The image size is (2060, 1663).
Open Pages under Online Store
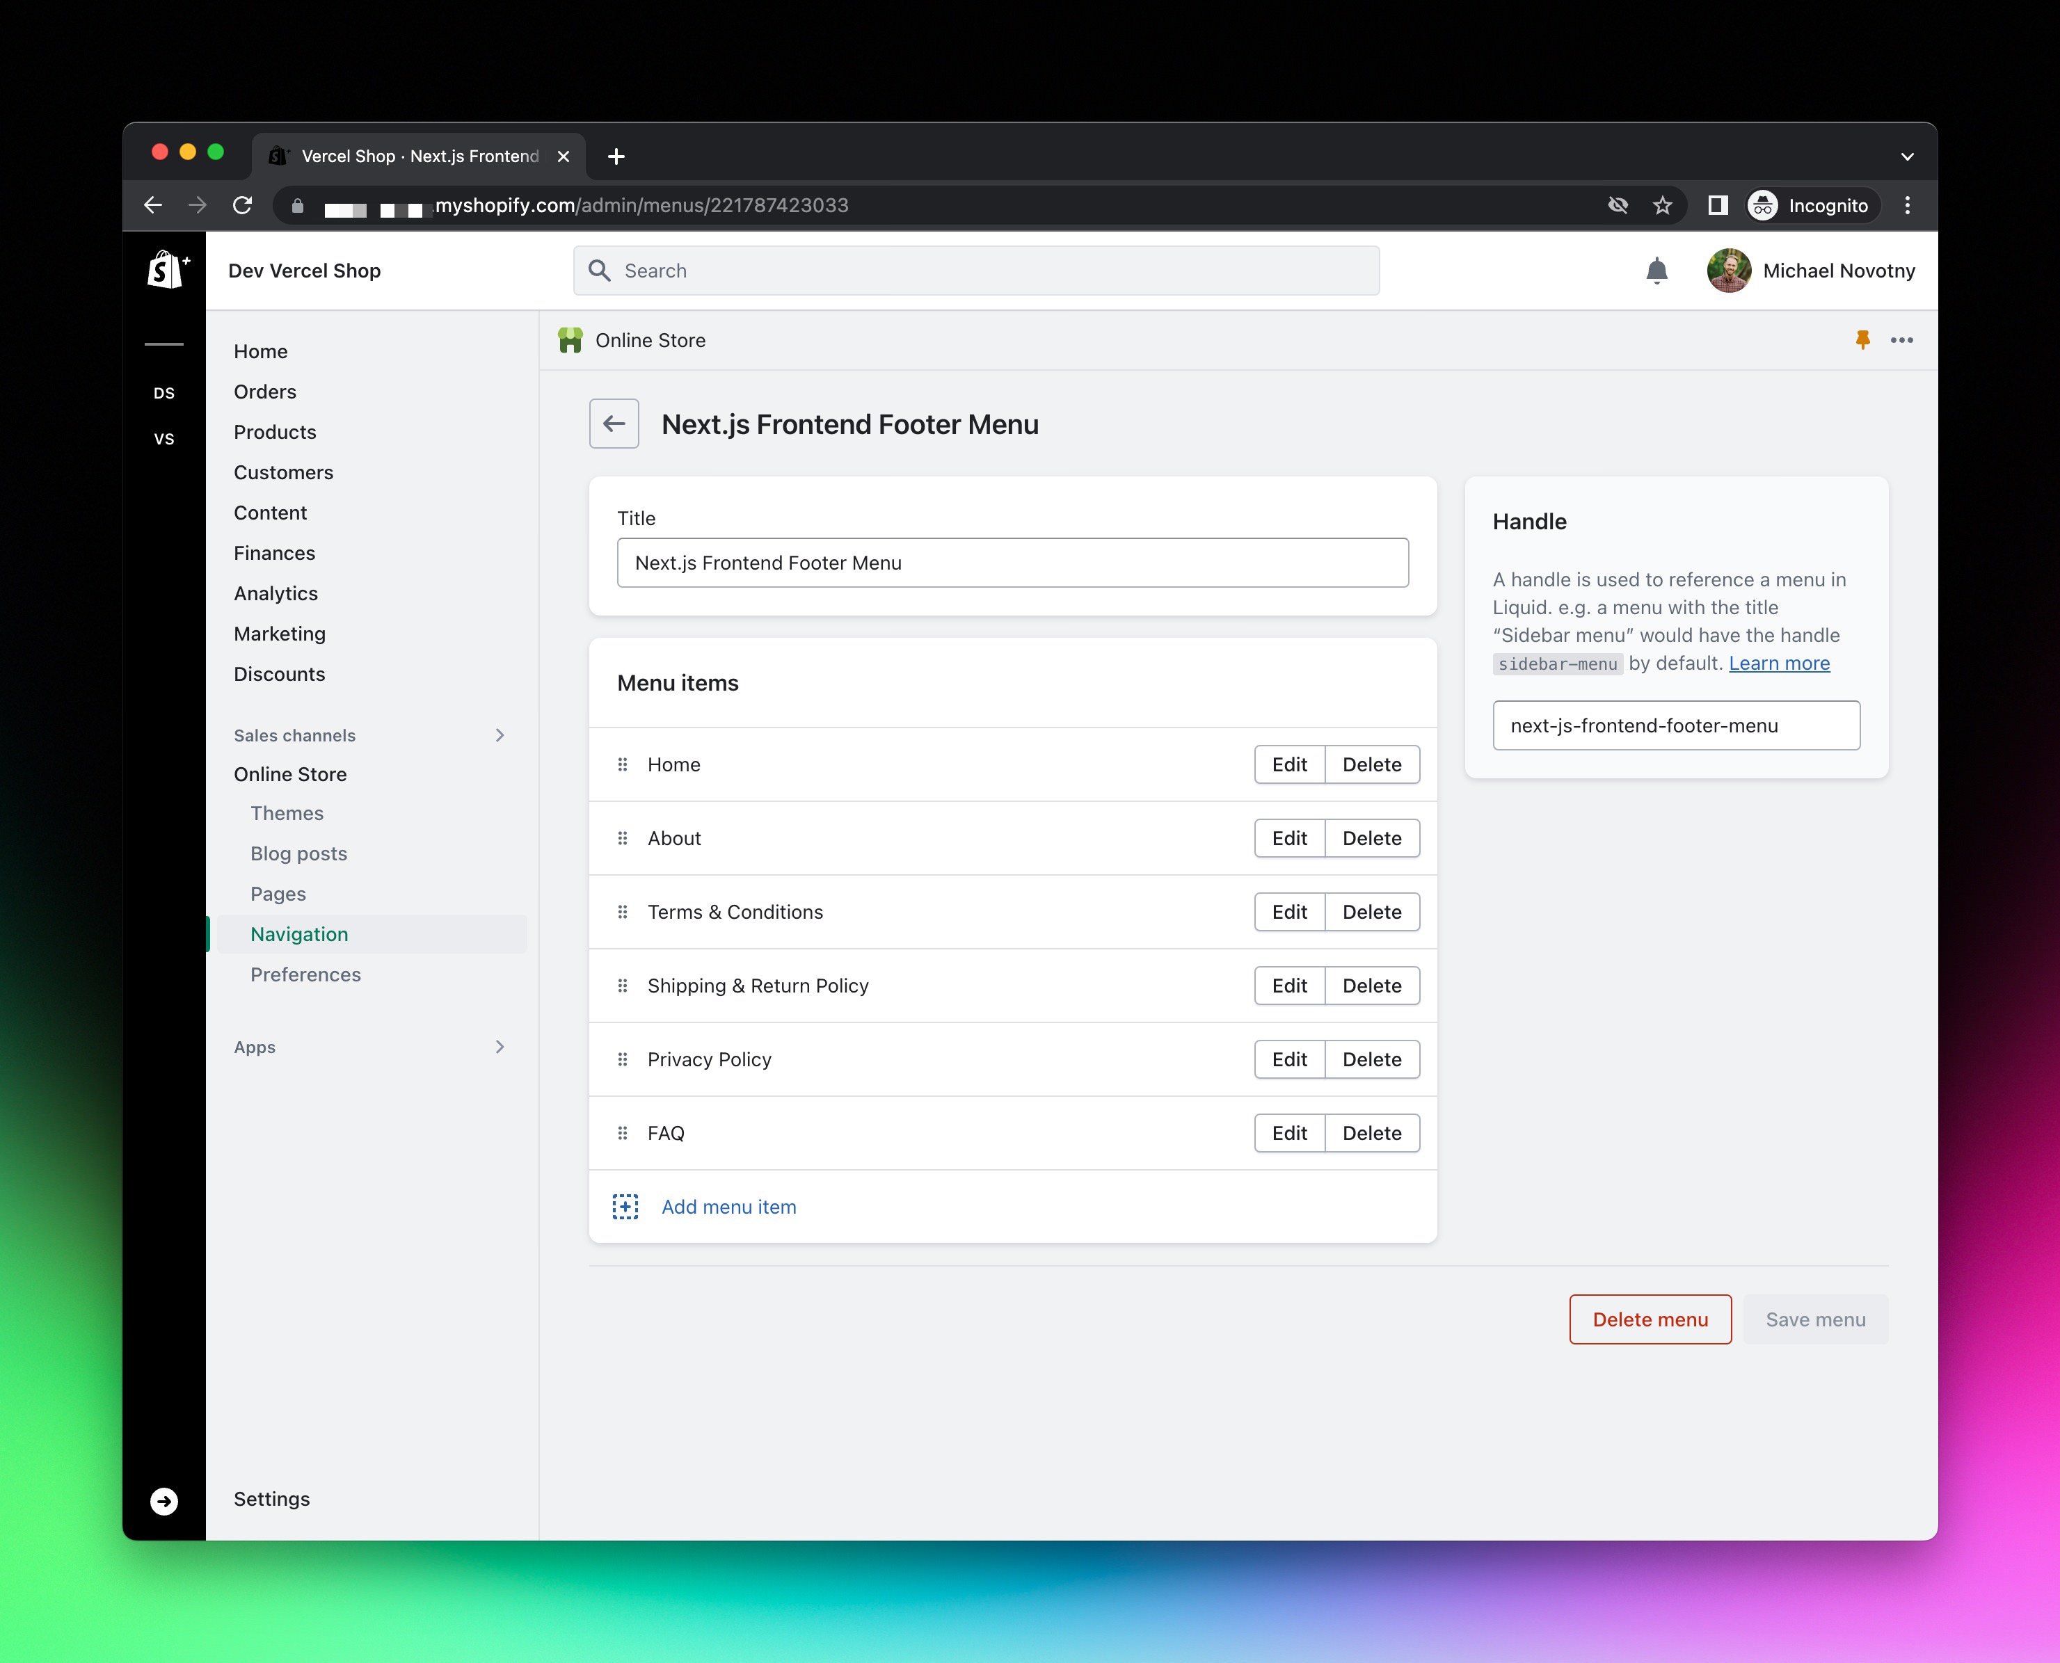click(x=279, y=894)
